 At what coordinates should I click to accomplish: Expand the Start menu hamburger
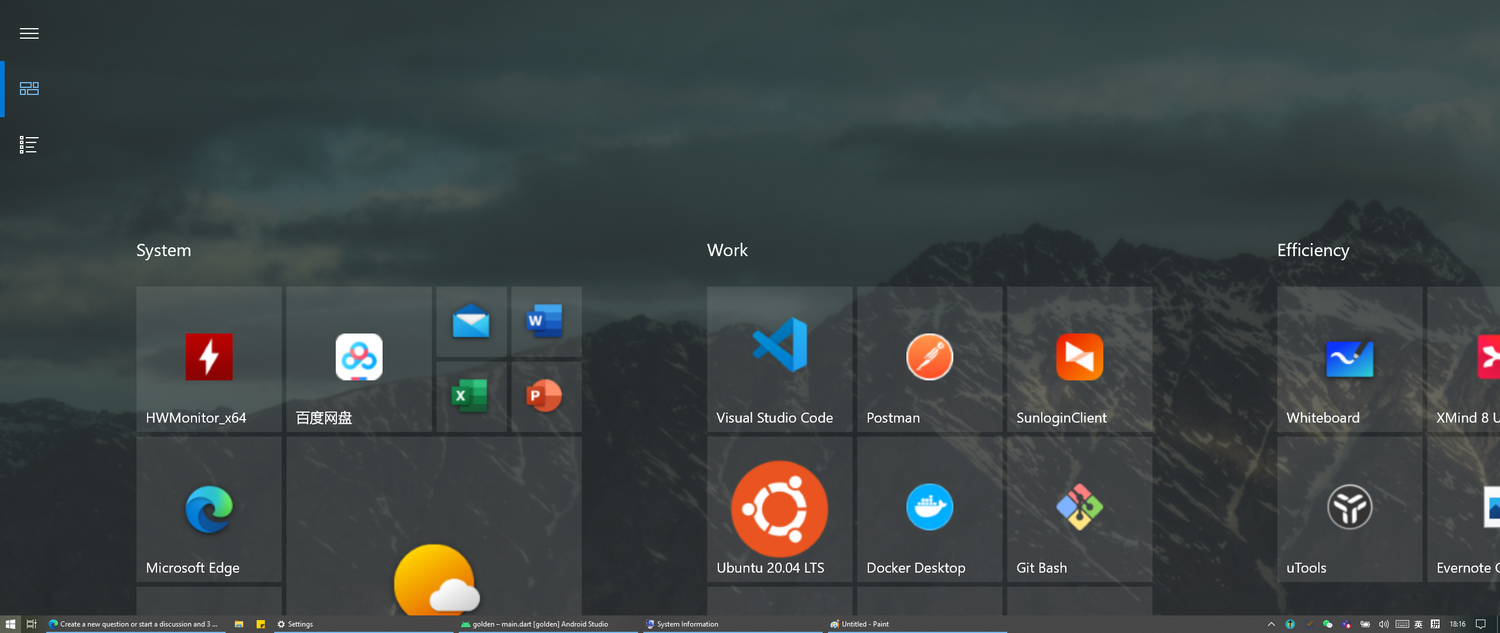tap(29, 33)
